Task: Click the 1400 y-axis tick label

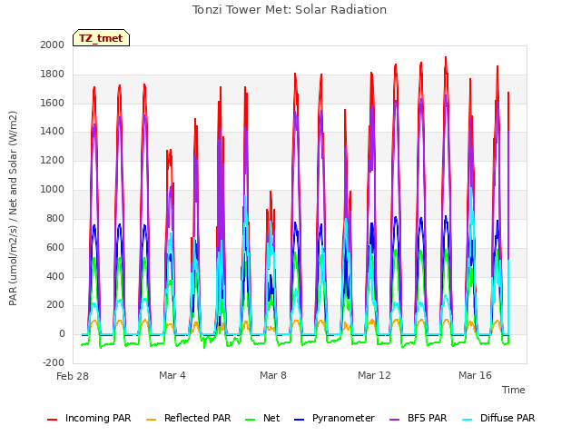Action: point(53,131)
